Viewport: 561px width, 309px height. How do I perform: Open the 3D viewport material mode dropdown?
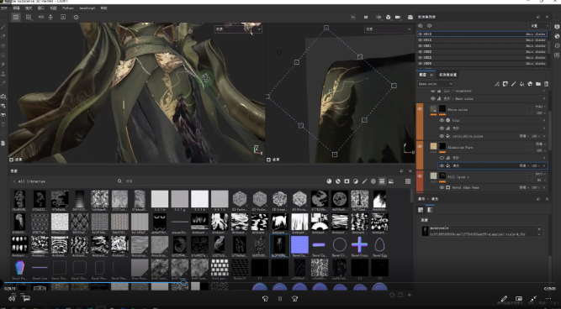(238, 29)
